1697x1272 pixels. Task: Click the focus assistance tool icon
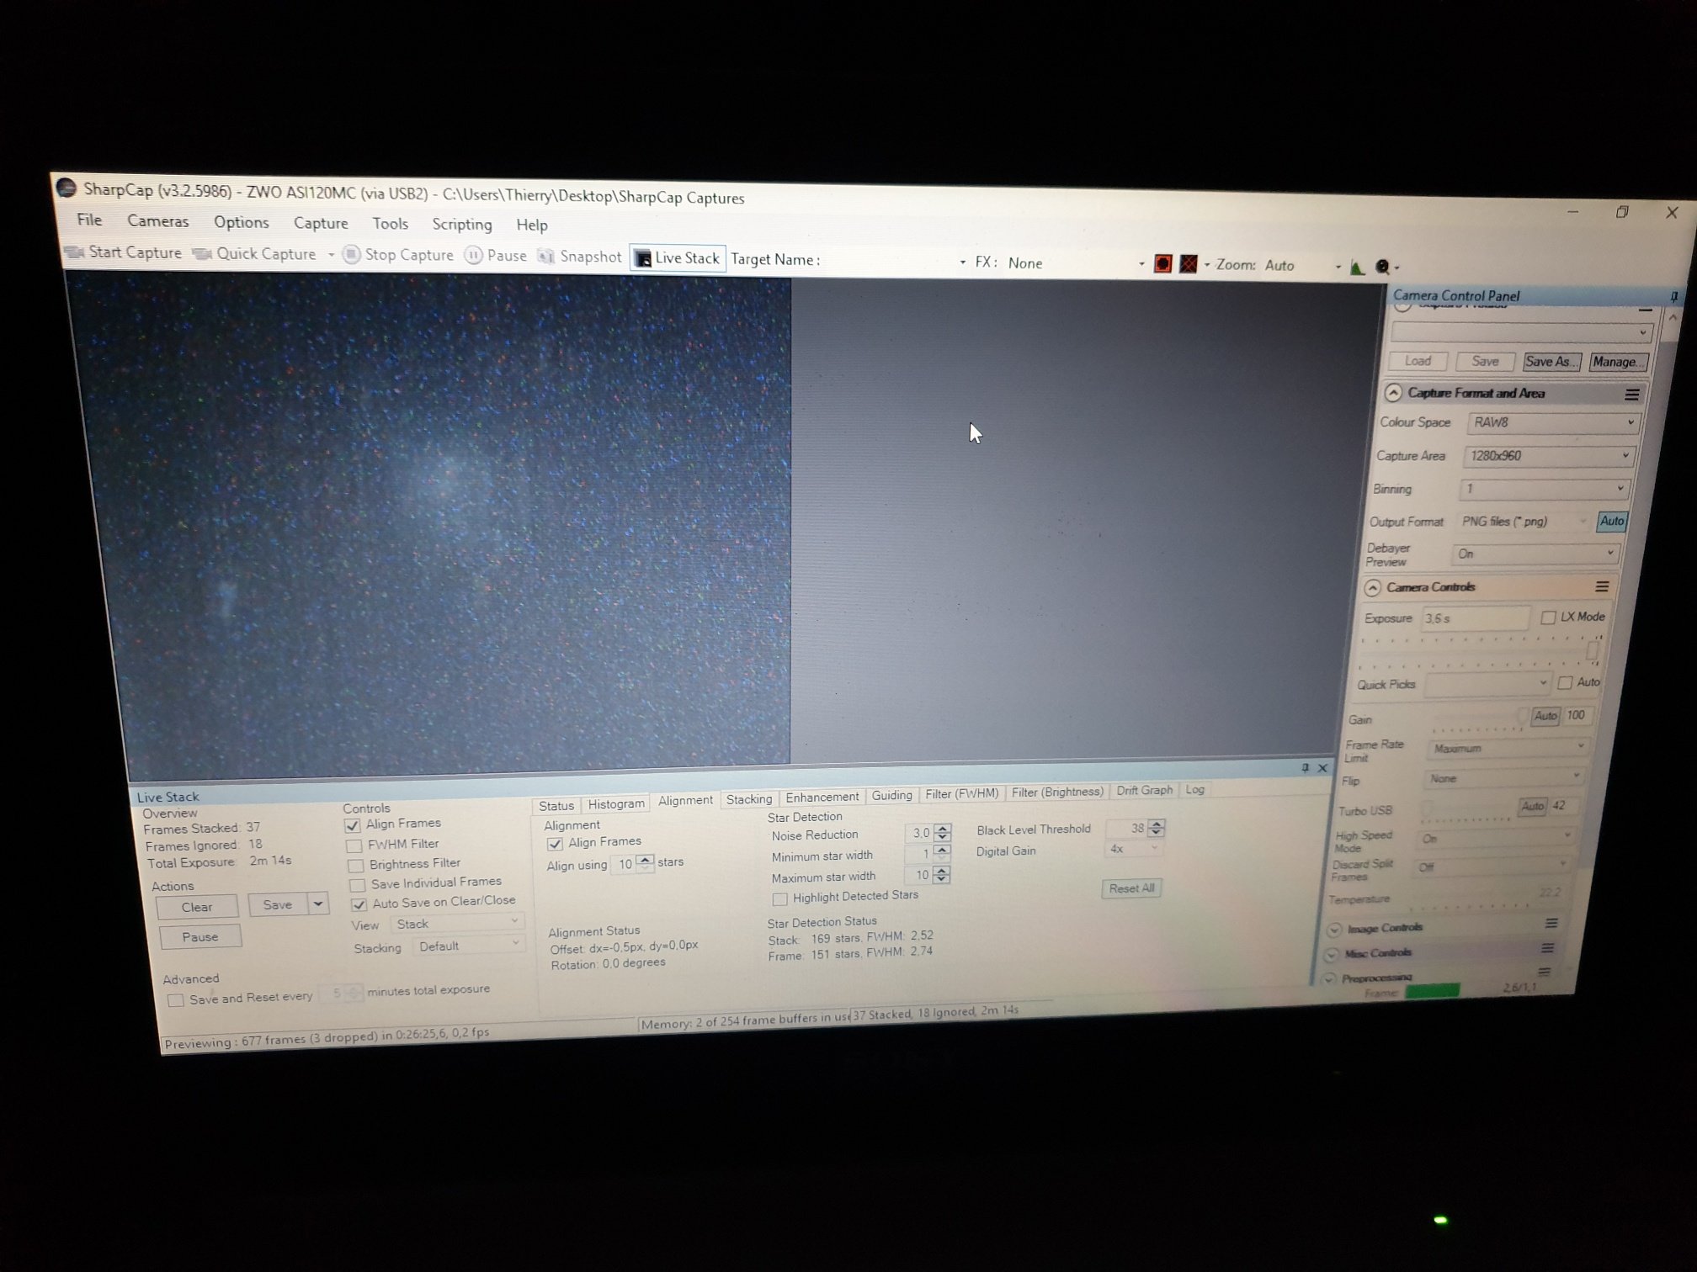pyautogui.click(x=1382, y=268)
